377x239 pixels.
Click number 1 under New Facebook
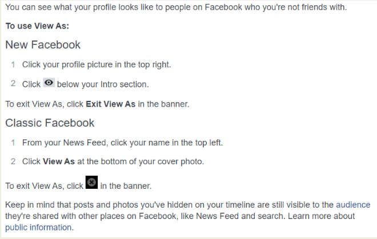click(x=13, y=64)
